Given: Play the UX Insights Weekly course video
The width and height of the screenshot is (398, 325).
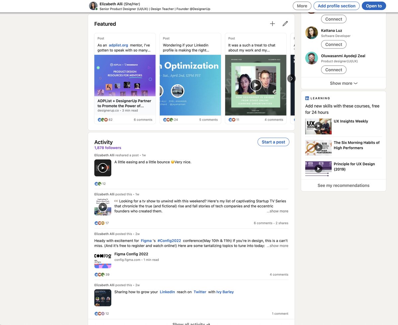Looking at the screenshot, I should (x=318, y=126).
